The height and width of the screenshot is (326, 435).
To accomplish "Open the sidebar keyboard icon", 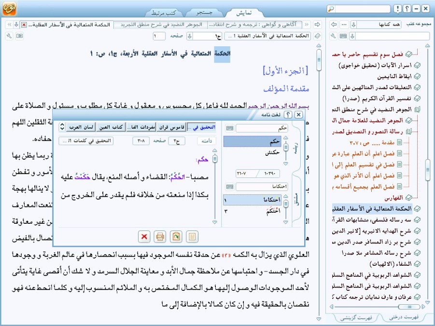I will tap(343, 36).
